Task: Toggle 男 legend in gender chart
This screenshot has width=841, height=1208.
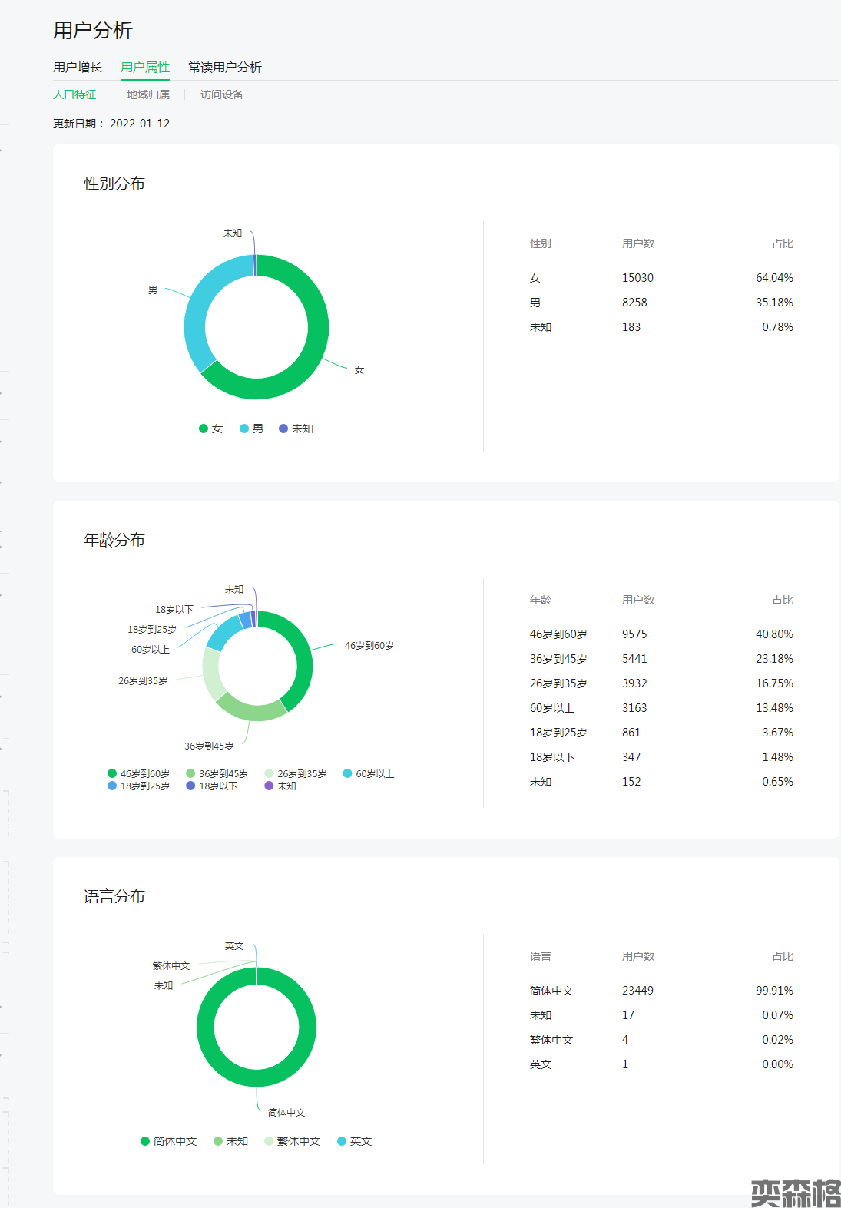Action: coord(251,429)
